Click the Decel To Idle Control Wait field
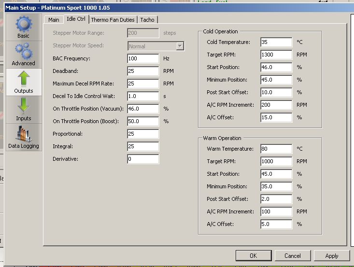Screen dimensions: 354x267 pos(143,96)
